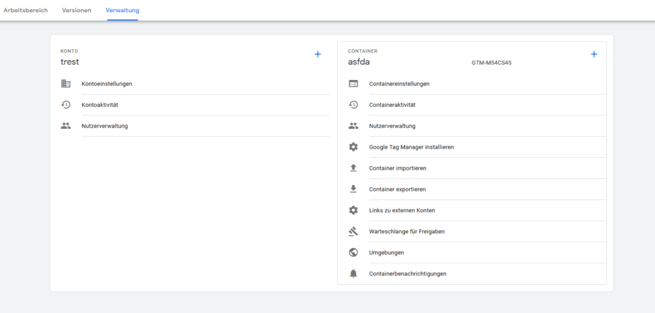Click the bell icon for Containerbenachrichtigungen

353,273
